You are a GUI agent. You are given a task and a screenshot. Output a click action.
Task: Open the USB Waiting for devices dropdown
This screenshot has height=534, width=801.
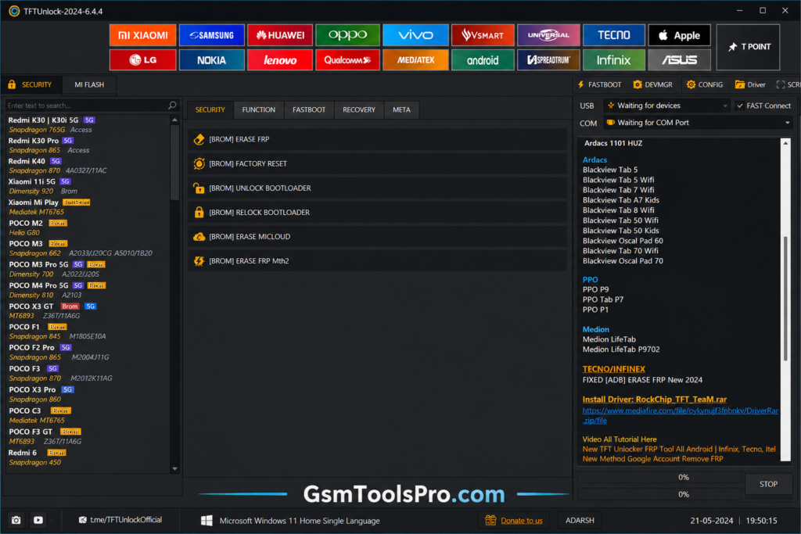point(667,106)
